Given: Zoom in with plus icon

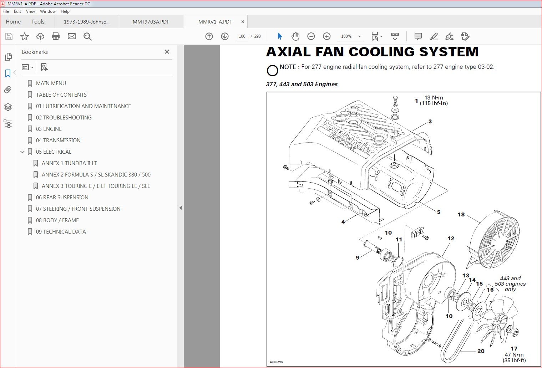Looking at the screenshot, I should 327,36.
